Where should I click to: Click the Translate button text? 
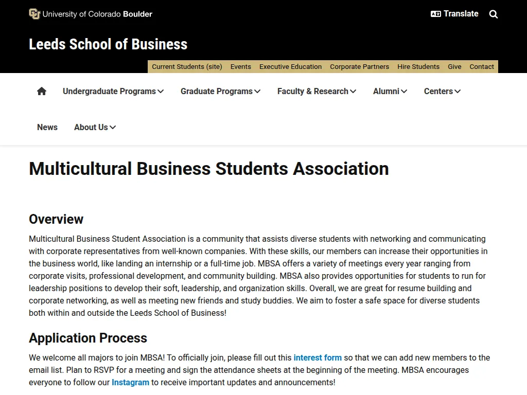461,14
